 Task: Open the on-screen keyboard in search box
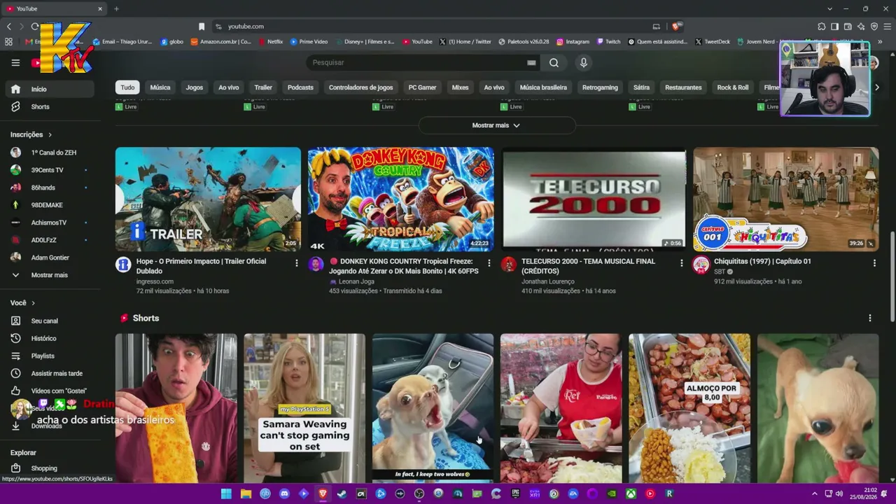point(531,62)
